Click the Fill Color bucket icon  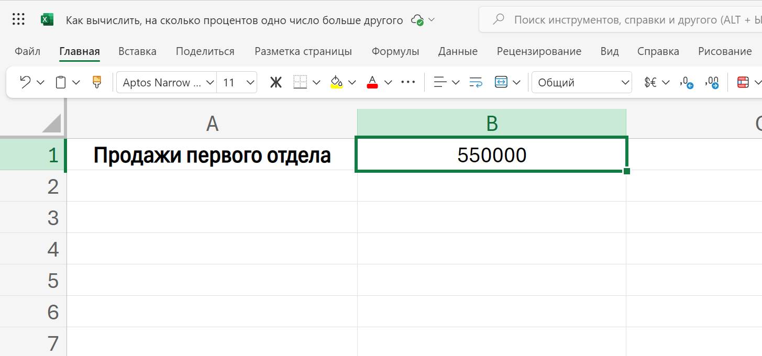[337, 82]
